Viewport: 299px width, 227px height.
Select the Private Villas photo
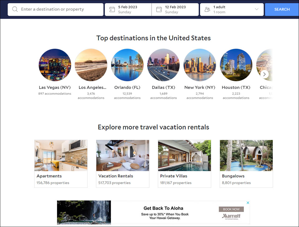(184, 155)
